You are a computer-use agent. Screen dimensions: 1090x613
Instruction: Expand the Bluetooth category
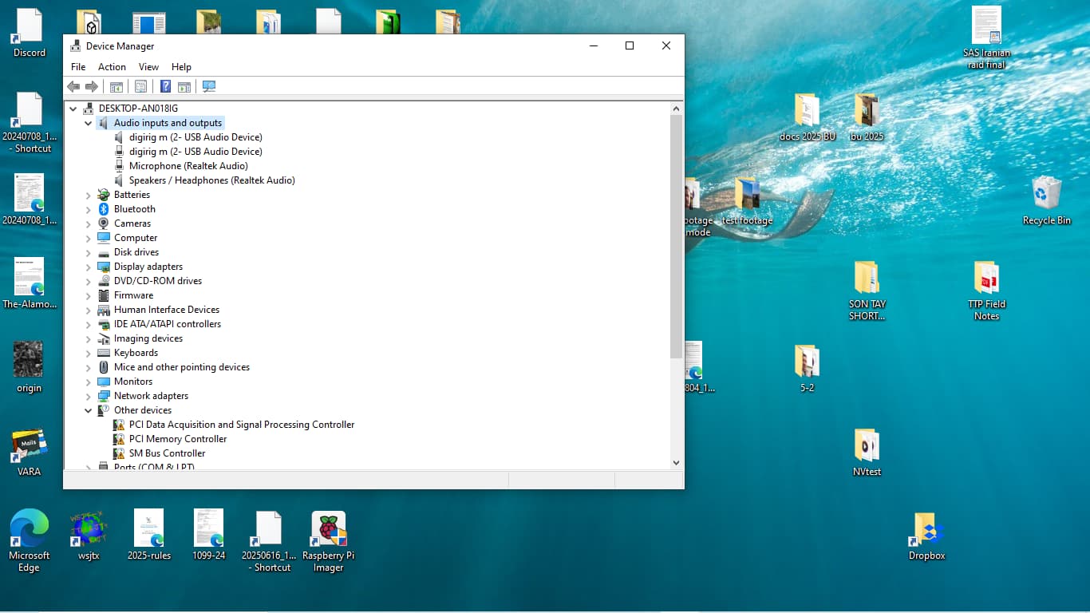click(x=89, y=210)
